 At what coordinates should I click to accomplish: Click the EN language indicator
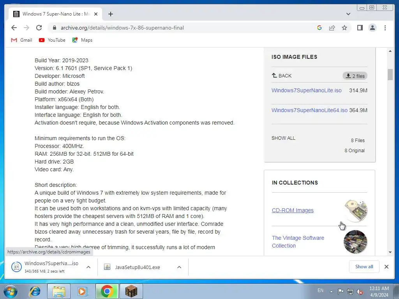[x=320, y=290]
